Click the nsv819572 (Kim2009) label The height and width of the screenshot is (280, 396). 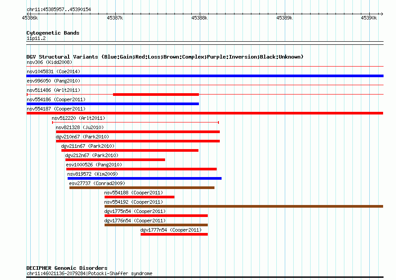pyautogui.click(x=93, y=174)
